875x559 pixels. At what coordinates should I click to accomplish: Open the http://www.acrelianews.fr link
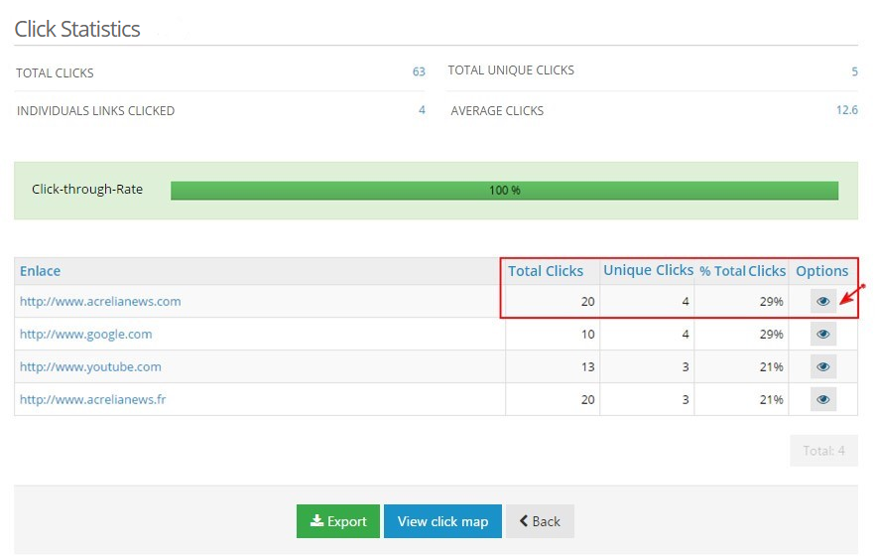[x=92, y=399]
